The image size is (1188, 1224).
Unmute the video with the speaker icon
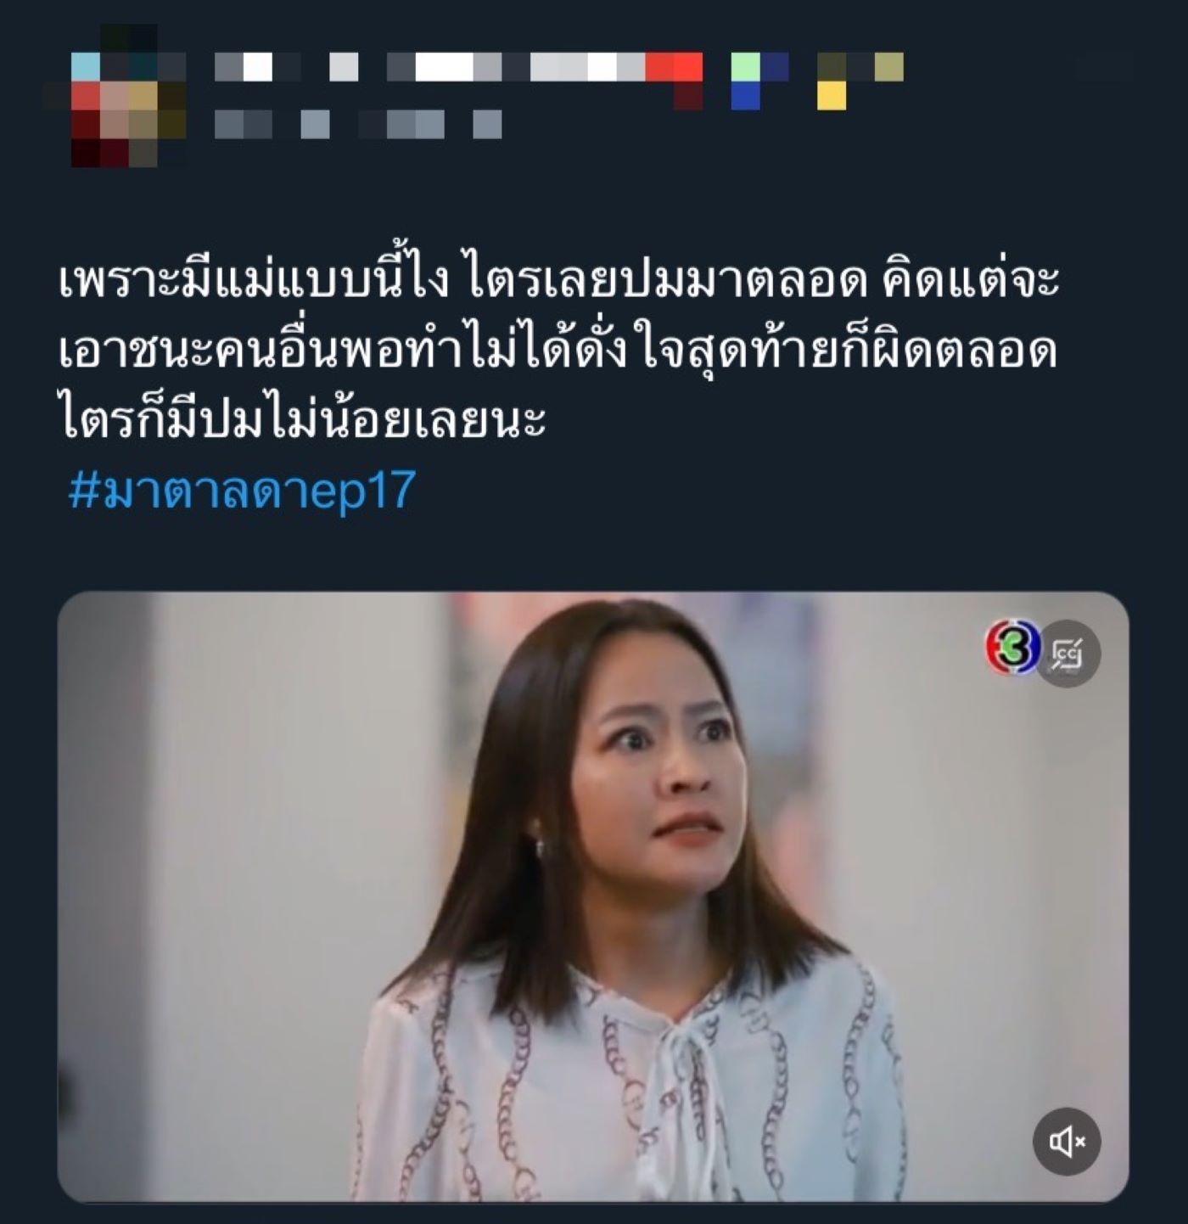click(1067, 1142)
